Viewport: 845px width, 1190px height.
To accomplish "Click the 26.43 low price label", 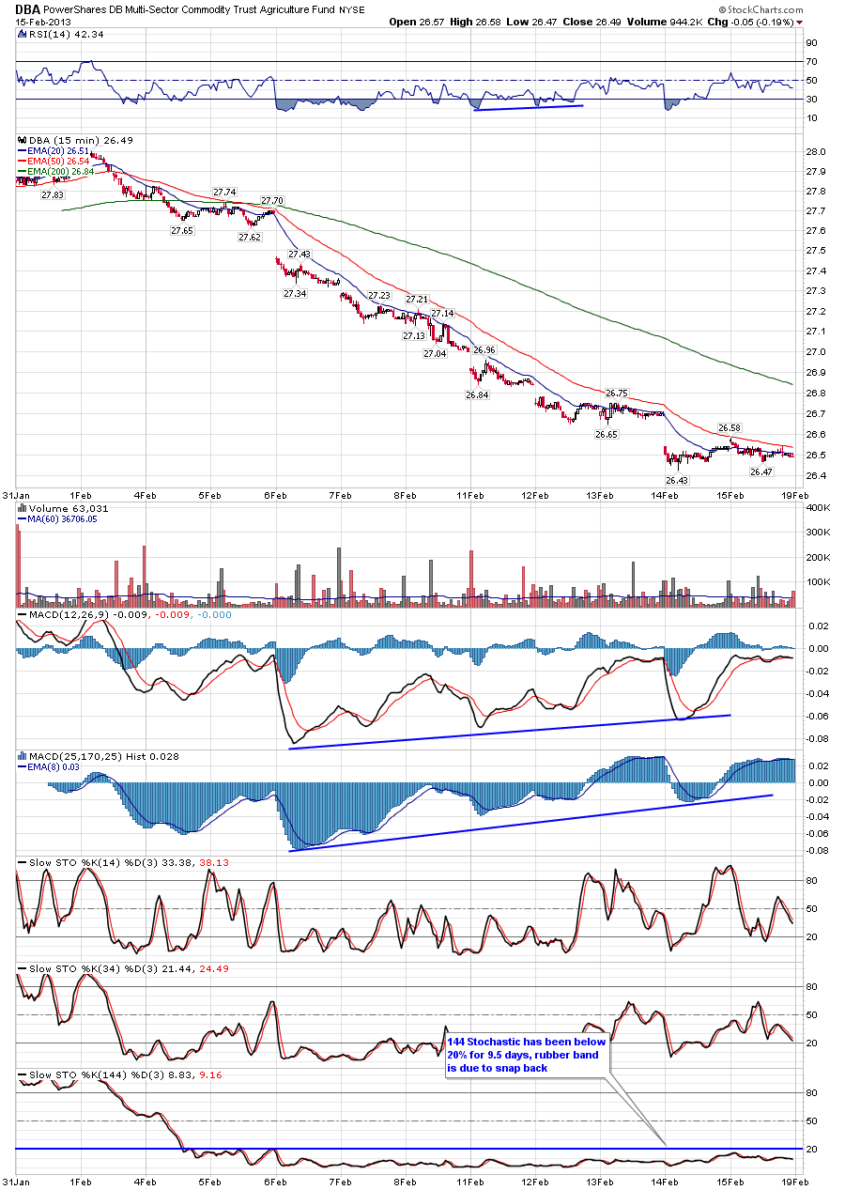I will 676,480.
